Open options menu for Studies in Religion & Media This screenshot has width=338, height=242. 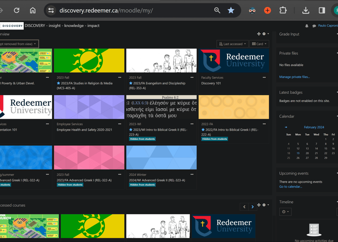pos(120,77)
